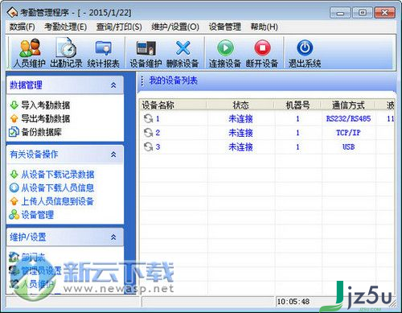402x313 pixels.
Task: Open the 帮助(H) menu
Action: [x=265, y=27]
